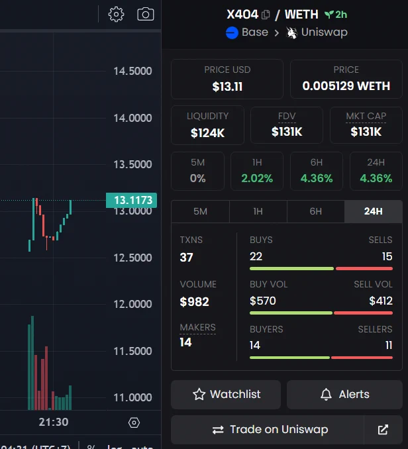Click the WETH quote token name
The width and height of the screenshot is (408, 449).
[301, 15]
